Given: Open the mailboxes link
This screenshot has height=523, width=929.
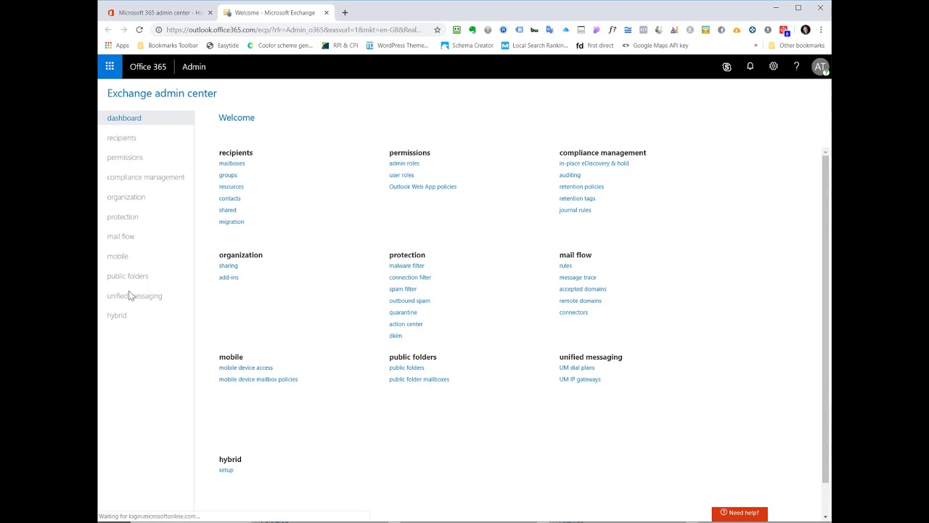Looking at the screenshot, I should tap(232, 163).
